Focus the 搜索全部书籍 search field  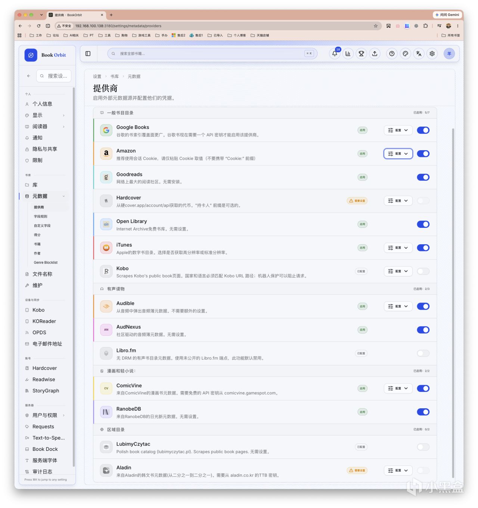212,54
